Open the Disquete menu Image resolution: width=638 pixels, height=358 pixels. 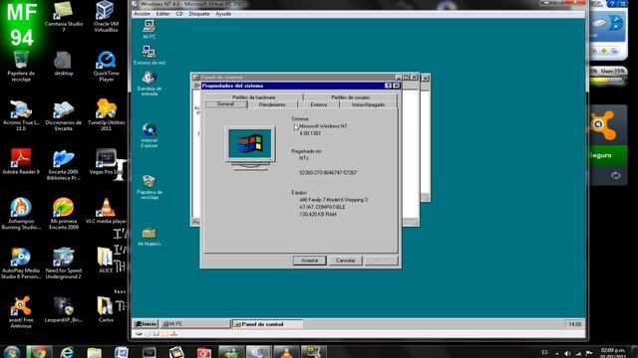(x=199, y=14)
